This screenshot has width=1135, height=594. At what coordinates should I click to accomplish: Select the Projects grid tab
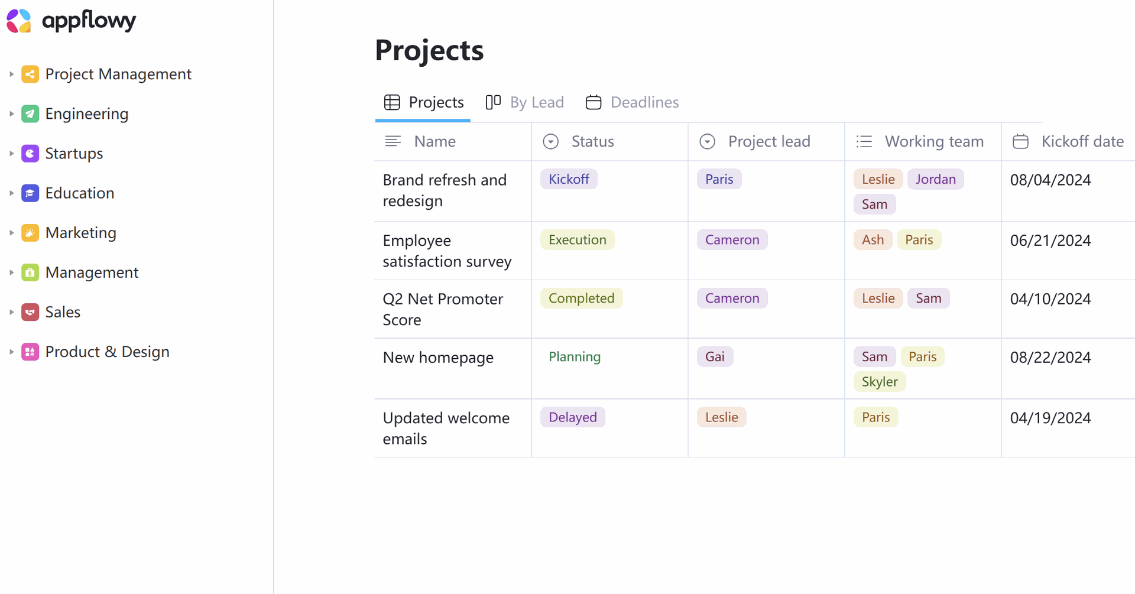coord(424,102)
